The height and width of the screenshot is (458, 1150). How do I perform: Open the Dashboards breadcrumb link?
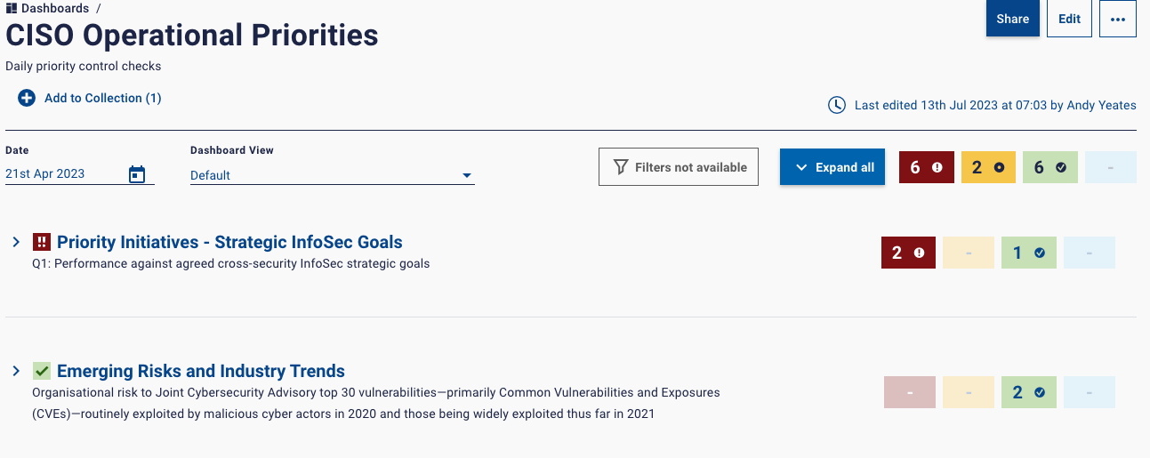coord(55,8)
